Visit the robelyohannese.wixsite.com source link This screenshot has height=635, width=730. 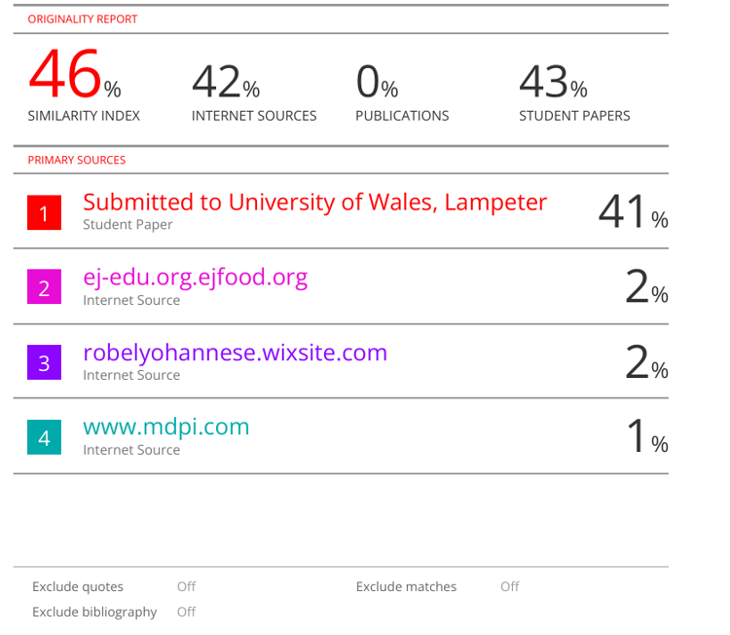tap(235, 353)
